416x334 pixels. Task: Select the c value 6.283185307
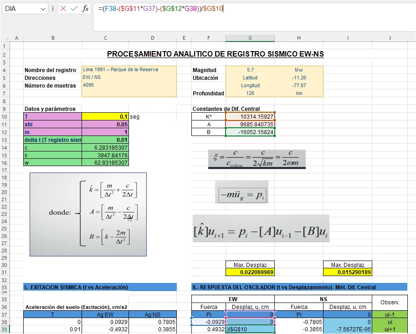click(105, 147)
